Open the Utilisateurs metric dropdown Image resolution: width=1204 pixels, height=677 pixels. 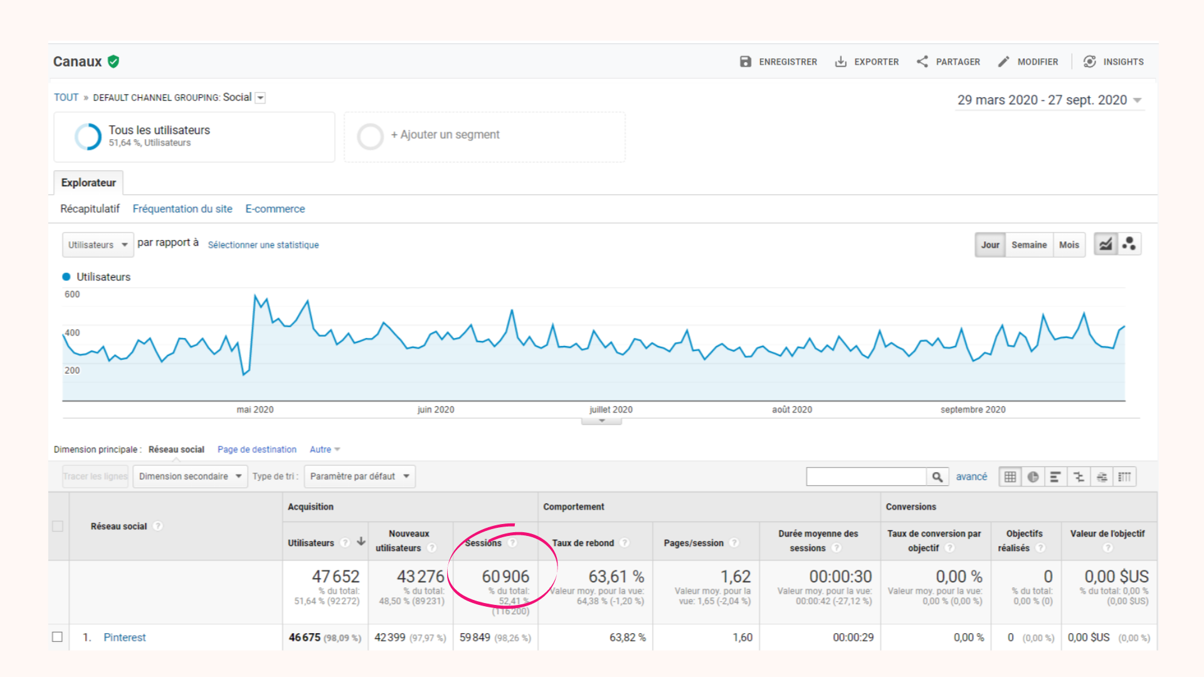pos(98,245)
